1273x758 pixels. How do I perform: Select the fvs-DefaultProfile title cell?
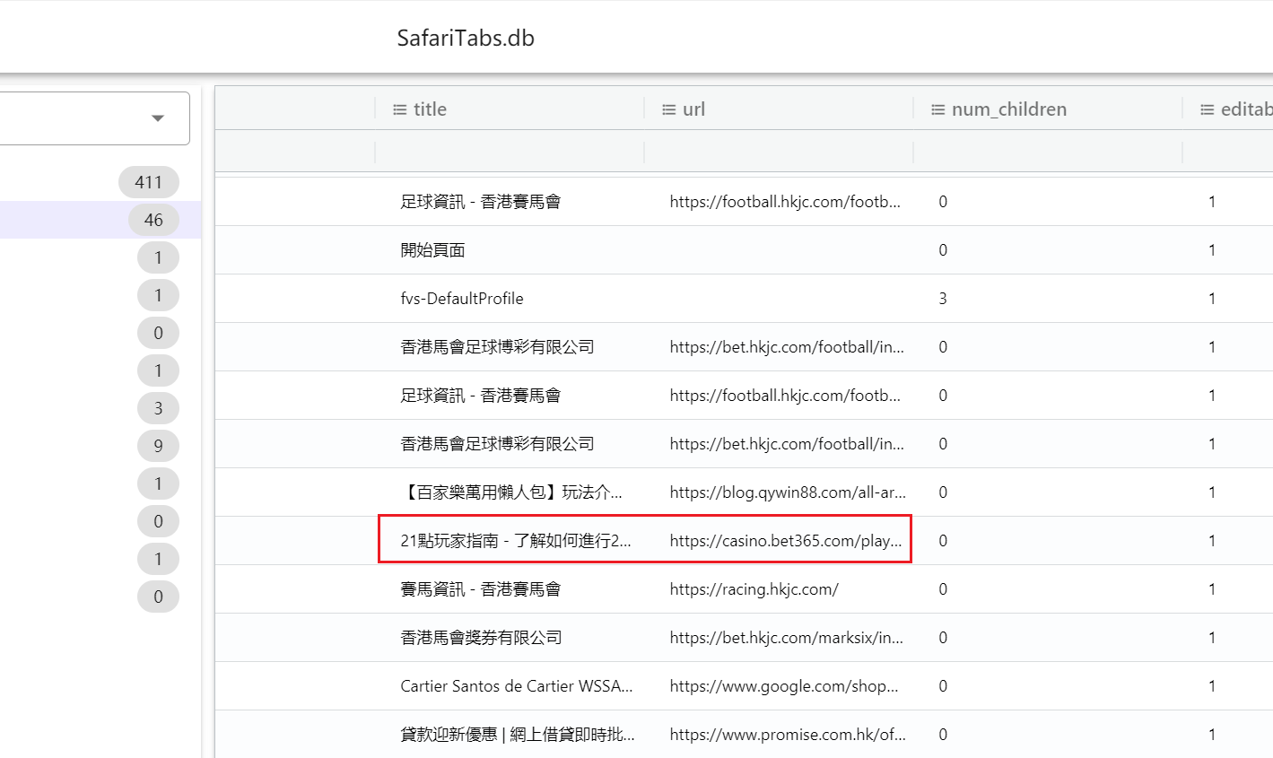tap(462, 299)
